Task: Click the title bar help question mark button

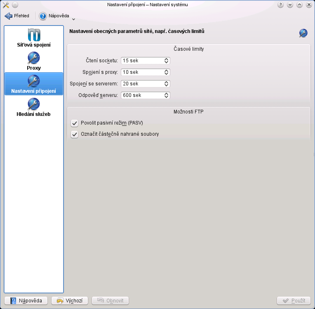Action: 280,5
